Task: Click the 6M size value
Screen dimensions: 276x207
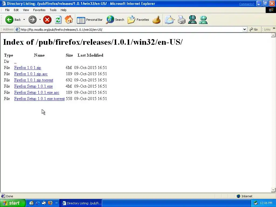Action: [x=69, y=68]
